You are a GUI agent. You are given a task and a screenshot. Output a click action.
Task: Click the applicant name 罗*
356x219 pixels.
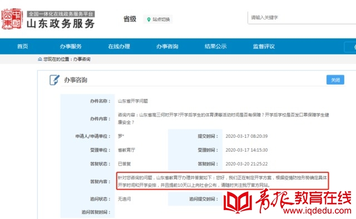pos(121,136)
